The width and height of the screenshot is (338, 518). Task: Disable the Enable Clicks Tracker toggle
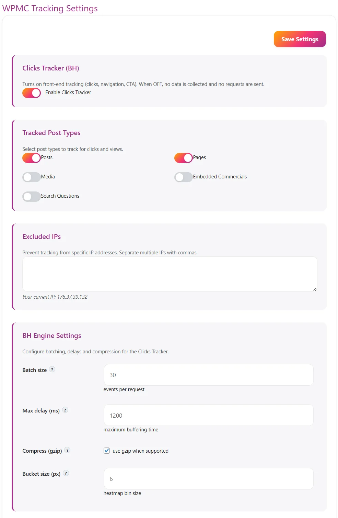coord(31,93)
